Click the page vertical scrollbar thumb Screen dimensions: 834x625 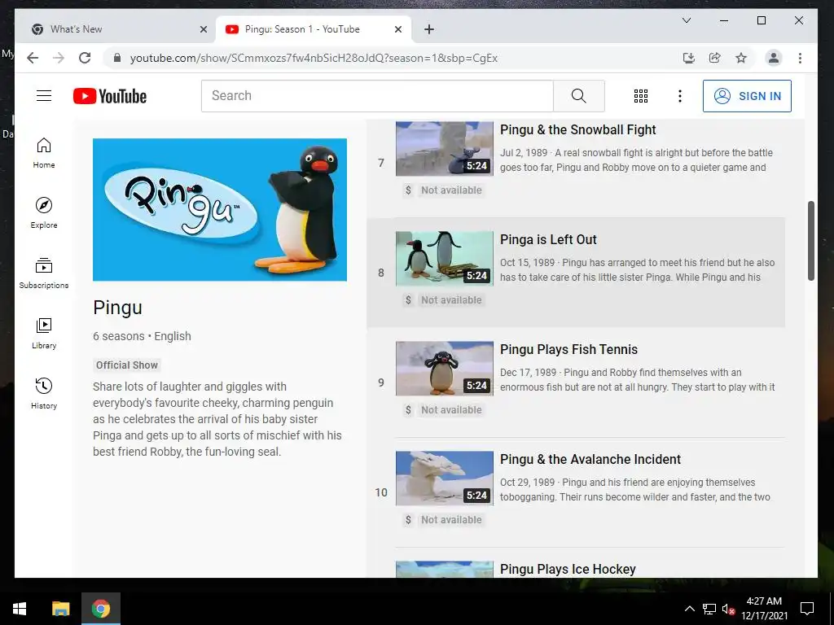pyautogui.click(x=810, y=241)
